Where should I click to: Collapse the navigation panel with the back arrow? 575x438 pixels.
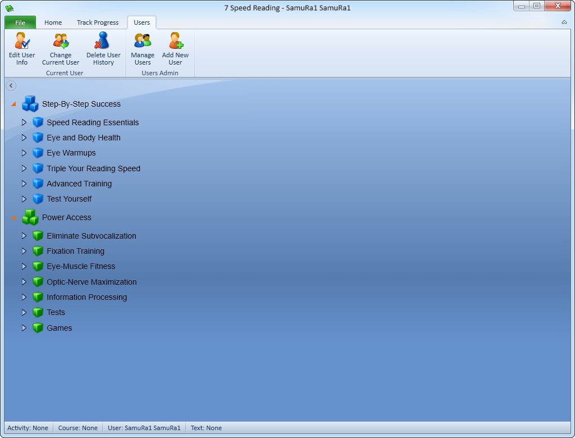click(x=11, y=85)
